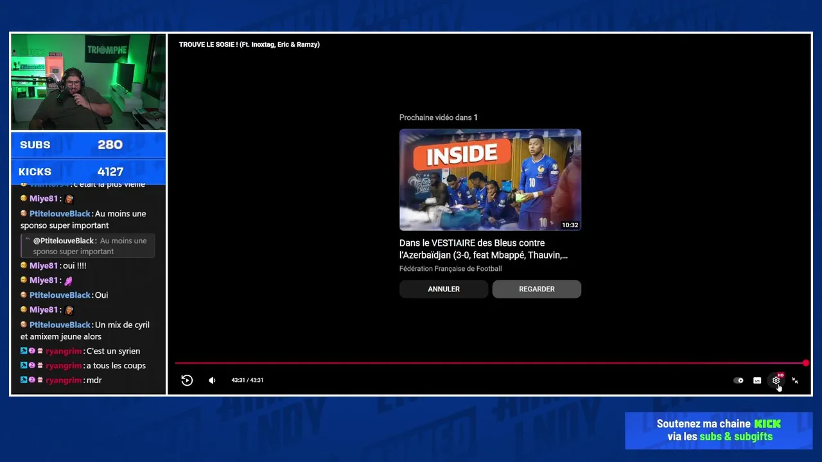Click the SUBS 280 counter
Viewport: 822px width, 462px height.
click(88, 145)
